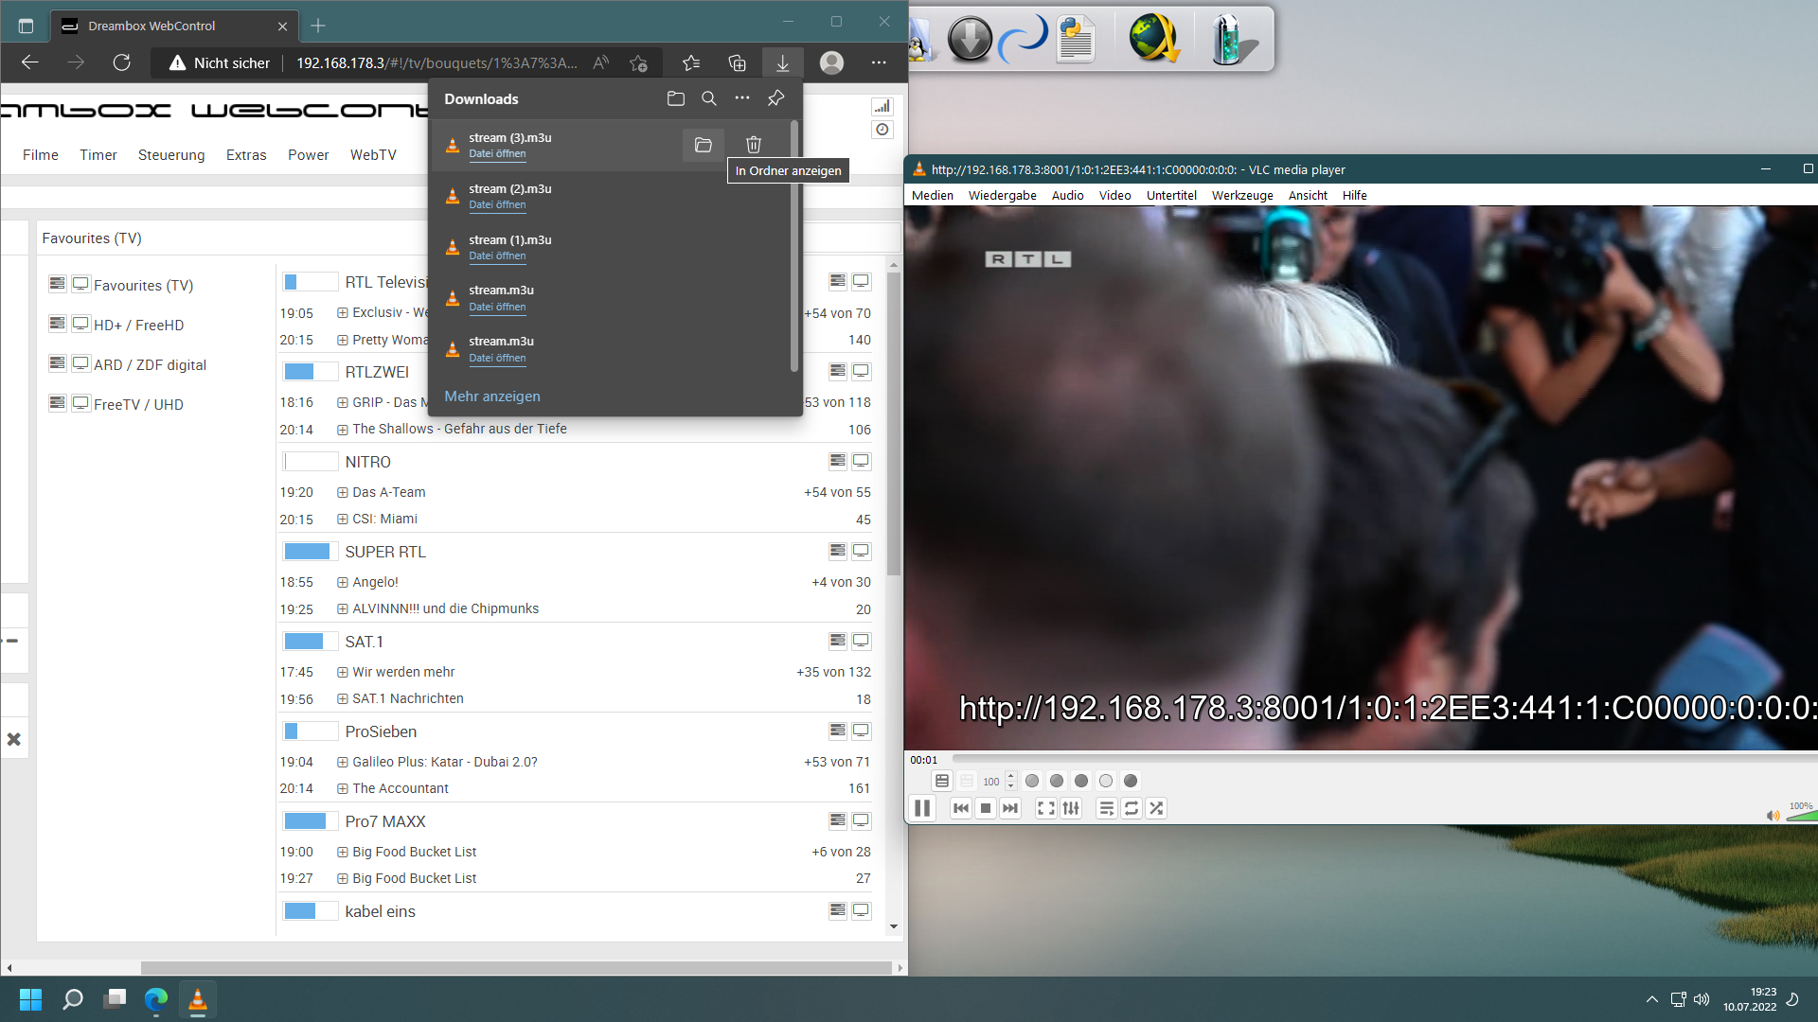Open the signal strength icon in WebControl

pyautogui.click(x=882, y=106)
